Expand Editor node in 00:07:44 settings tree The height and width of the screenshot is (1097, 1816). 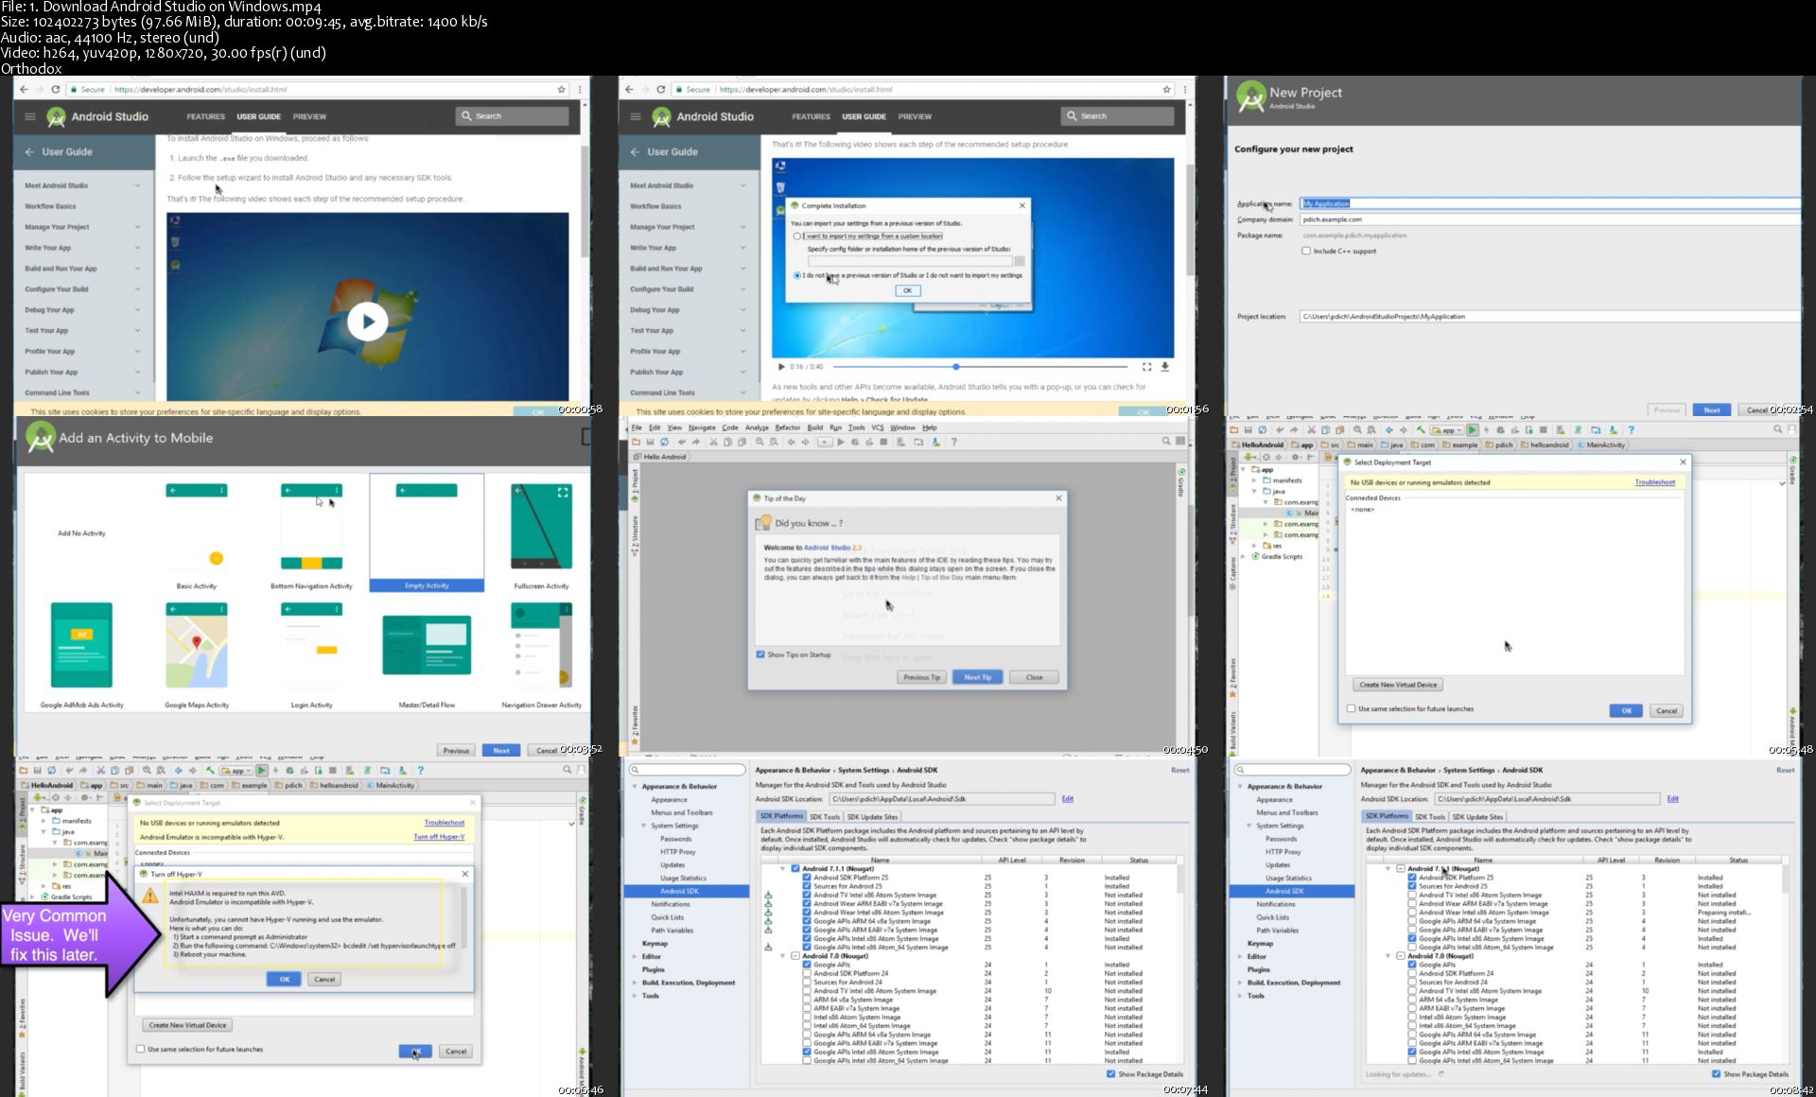pos(634,956)
